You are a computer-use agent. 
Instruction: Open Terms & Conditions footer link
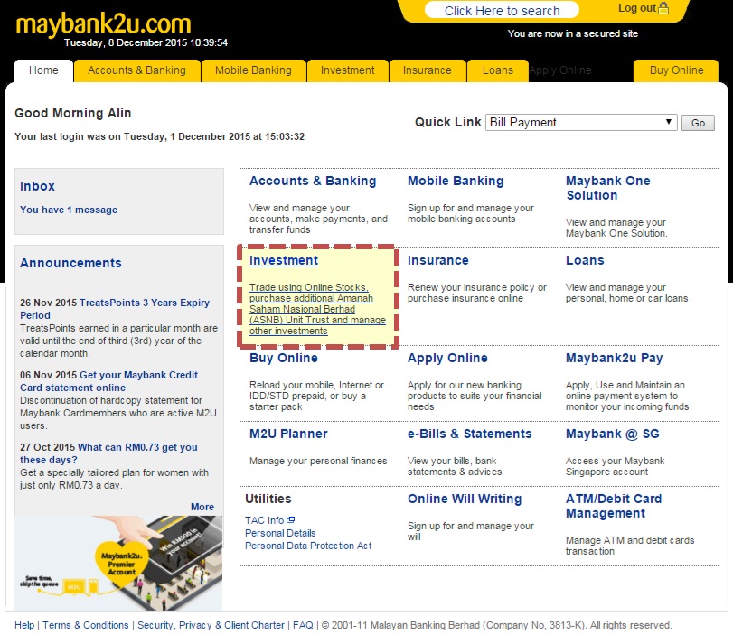coord(86,625)
